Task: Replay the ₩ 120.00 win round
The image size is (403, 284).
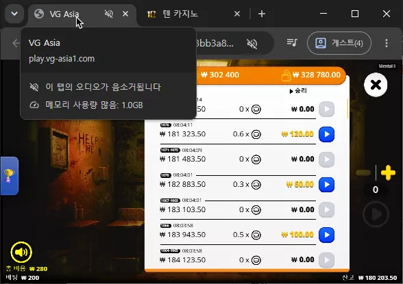Action: pyautogui.click(x=327, y=134)
